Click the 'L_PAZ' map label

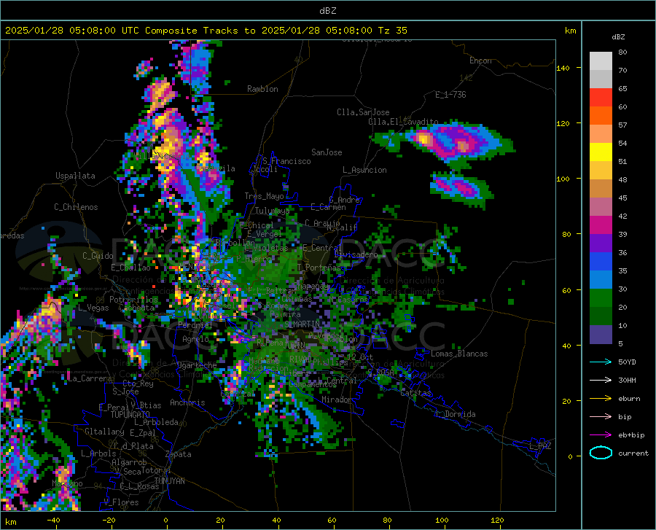(x=540, y=446)
